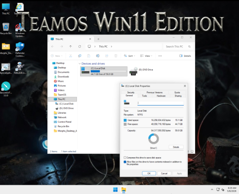The height and width of the screenshot is (194, 239).
Task: Collapse the Devices and drives section
Action: click(x=80, y=64)
